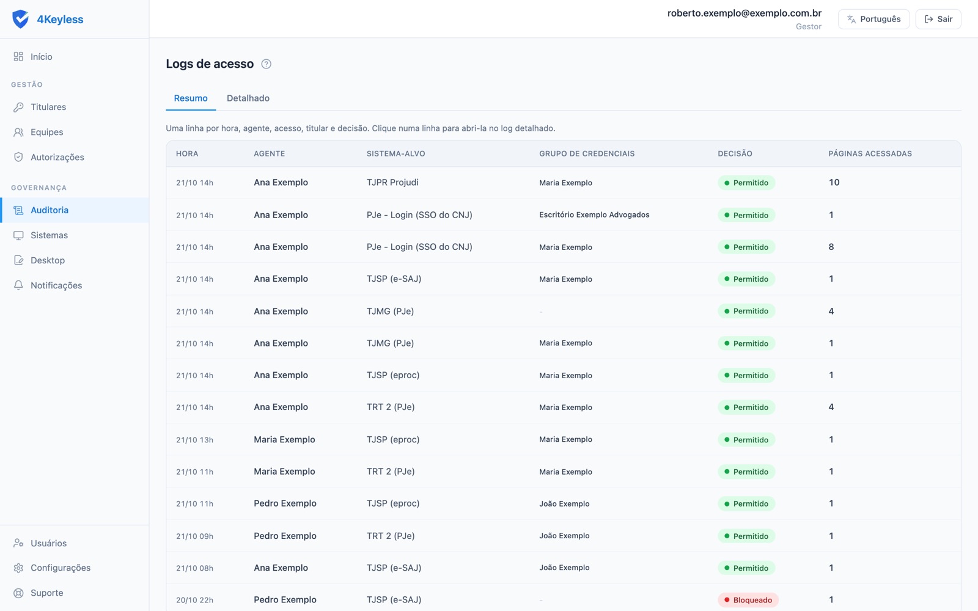Viewport: 978px width, 611px height.
Task: Click the SISTEMA-ALVO column header
Action: point(395,154)
